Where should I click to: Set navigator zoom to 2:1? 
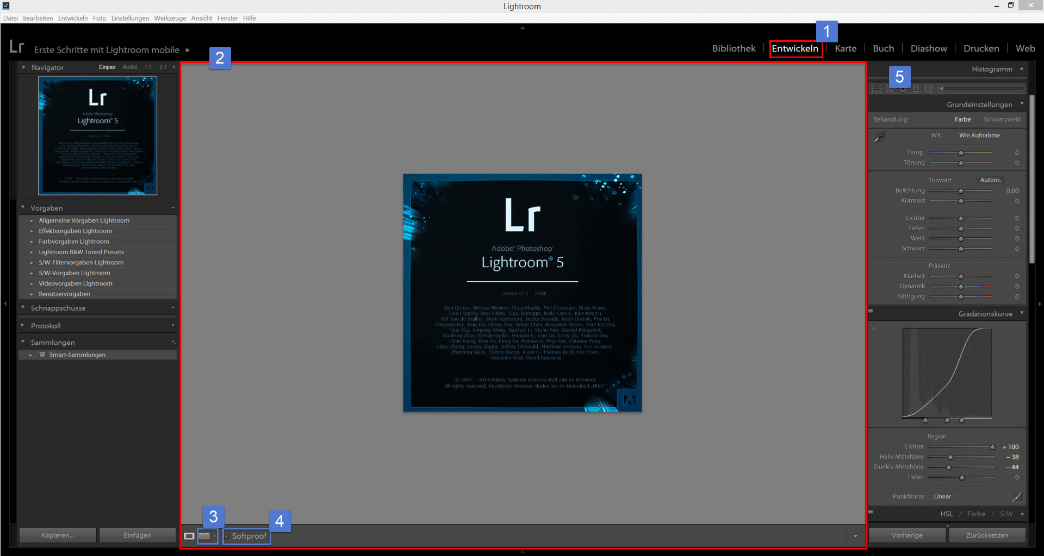(163, 67)
